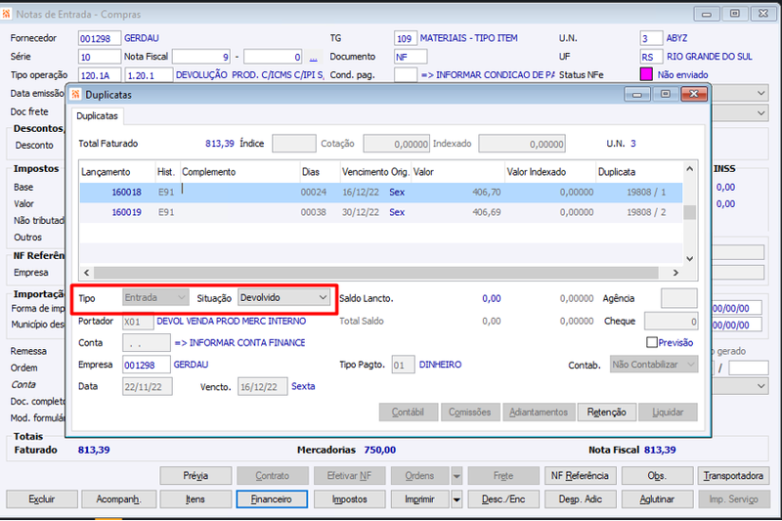Click the Duplicatas window app icon
This screenshot has height=521, width=782.
[x=76, y=94]
